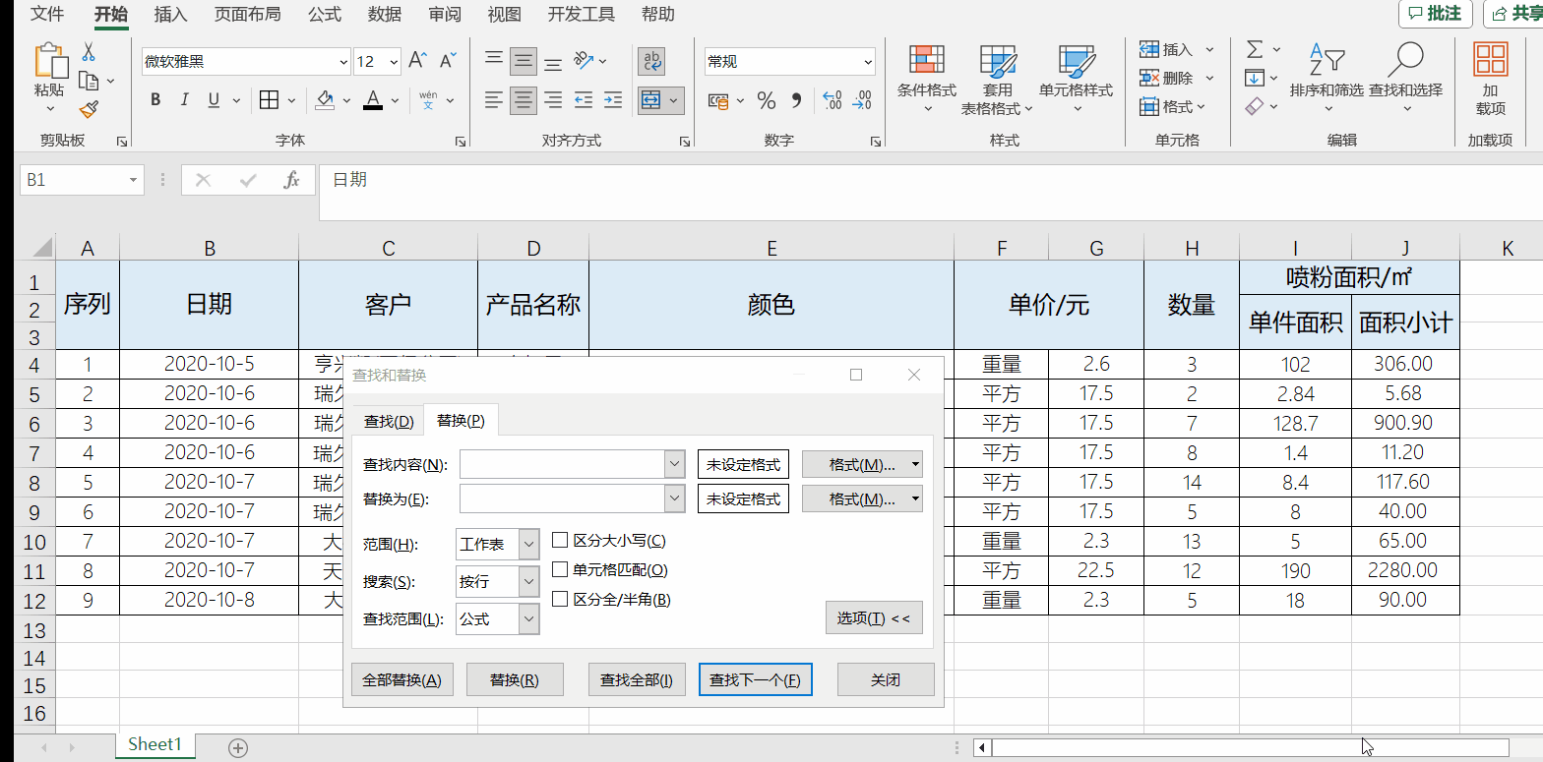Click the 全部替换(A) button

pos(401,679)
